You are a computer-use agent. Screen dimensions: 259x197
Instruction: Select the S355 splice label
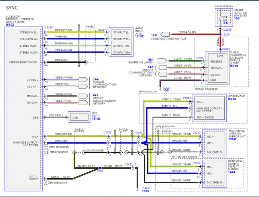(100, 171)
